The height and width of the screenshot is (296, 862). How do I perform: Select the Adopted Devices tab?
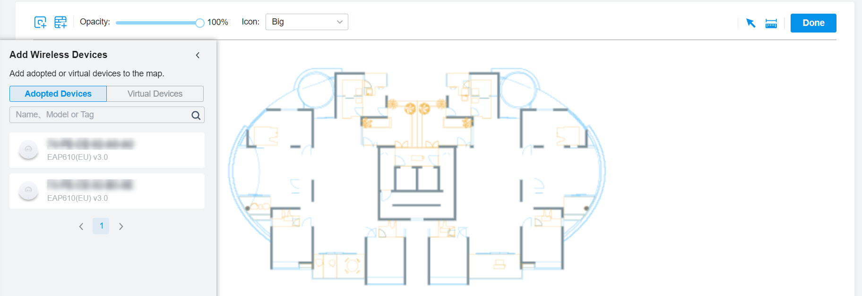(58, 94)
